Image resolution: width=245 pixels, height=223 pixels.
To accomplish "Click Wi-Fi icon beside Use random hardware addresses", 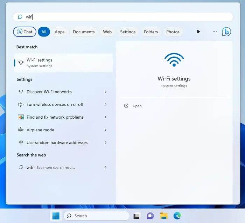I will [21, 142].
